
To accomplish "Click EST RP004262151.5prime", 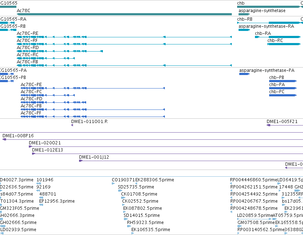I will click(231, 191).
